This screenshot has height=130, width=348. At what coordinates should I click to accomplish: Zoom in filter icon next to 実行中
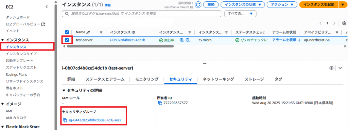(x=182, y=40)
